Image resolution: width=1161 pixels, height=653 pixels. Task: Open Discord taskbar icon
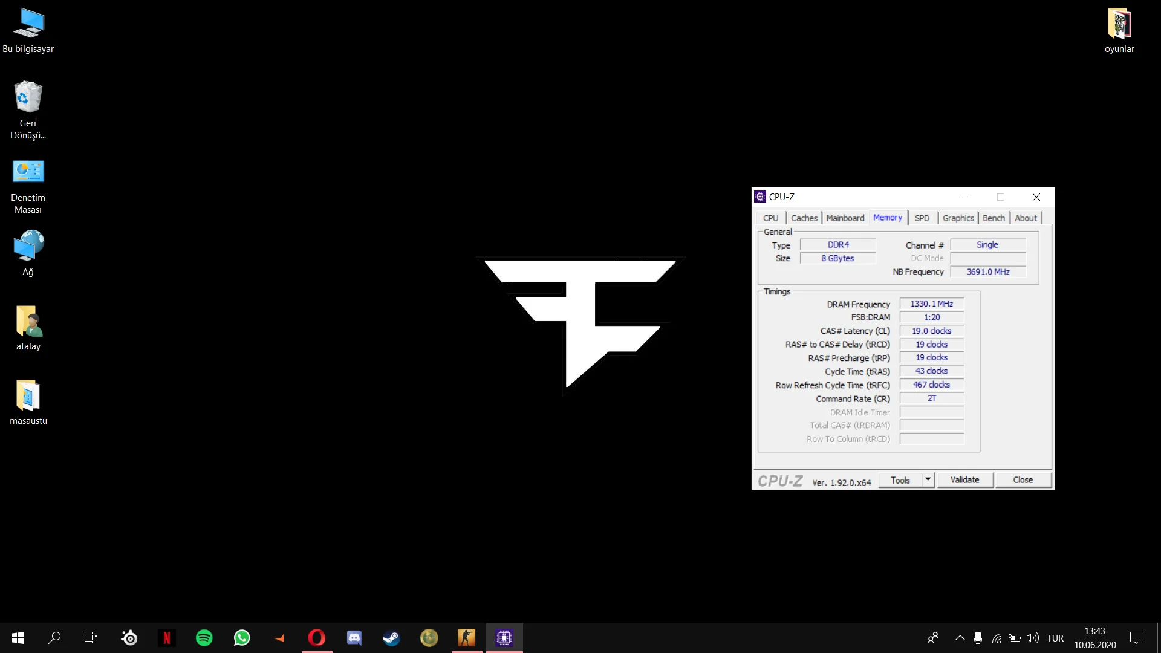tap(354, 638)
